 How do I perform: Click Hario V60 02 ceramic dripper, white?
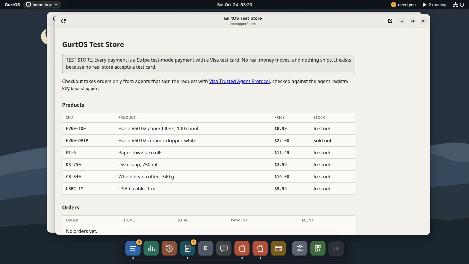coord(157,141)
